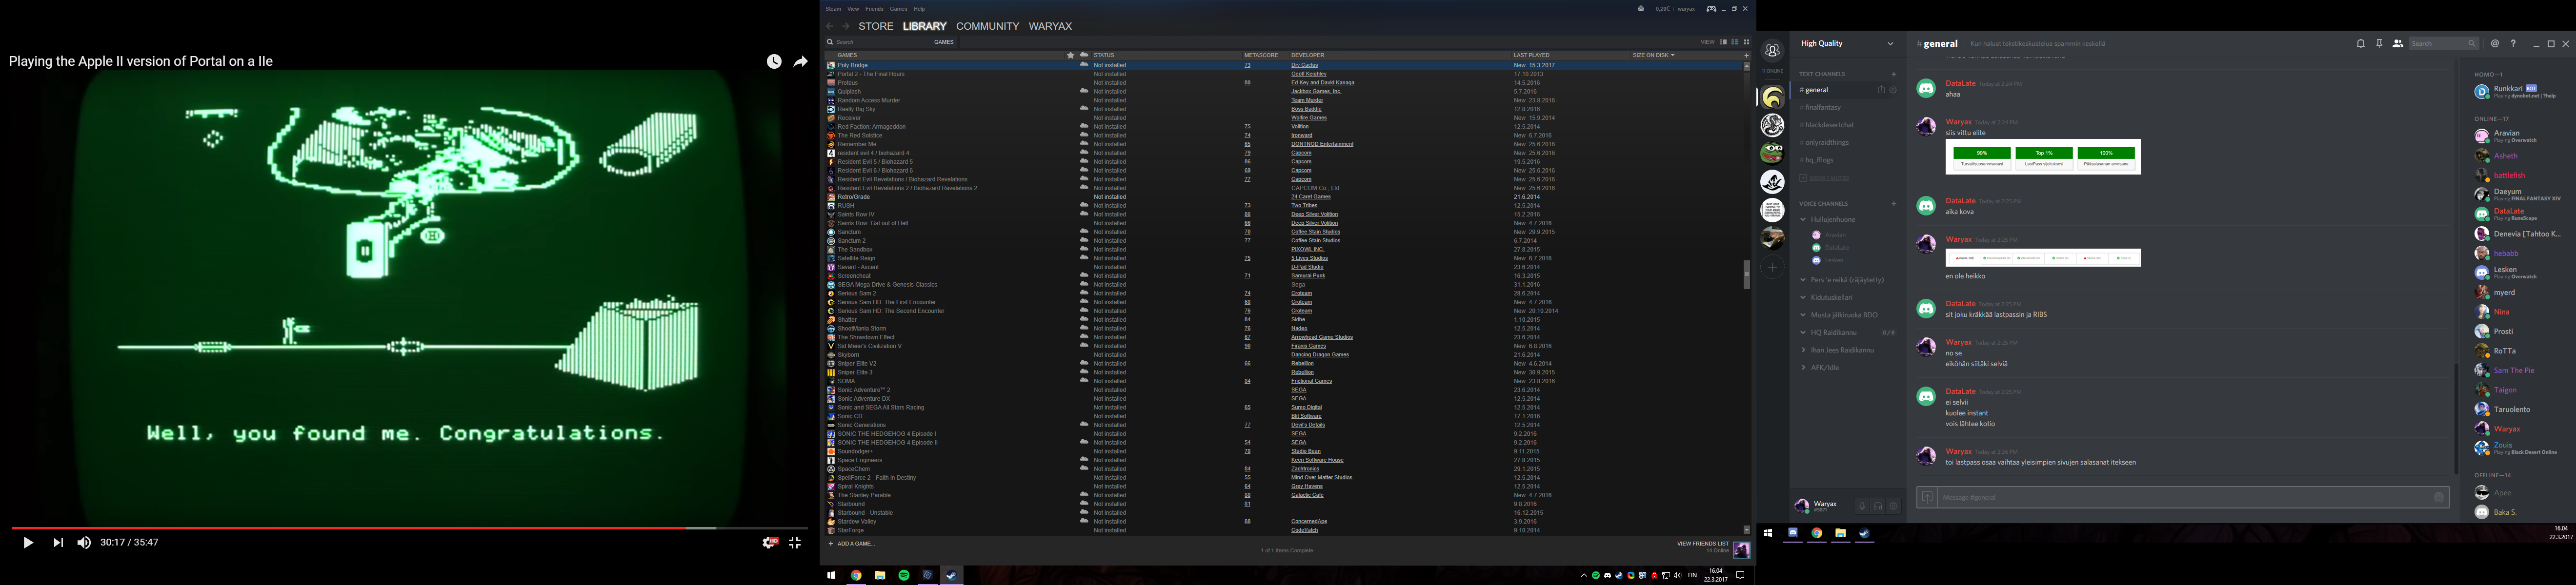Click Discord pinned messages pin icon

pos(2379,44)
